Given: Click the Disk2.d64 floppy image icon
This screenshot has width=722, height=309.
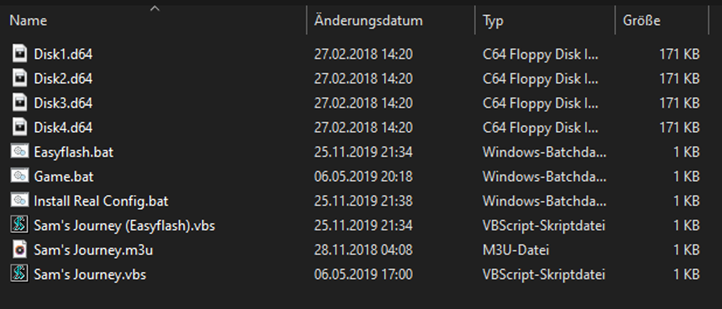Looking at the screenshot, I should (20, 78).
